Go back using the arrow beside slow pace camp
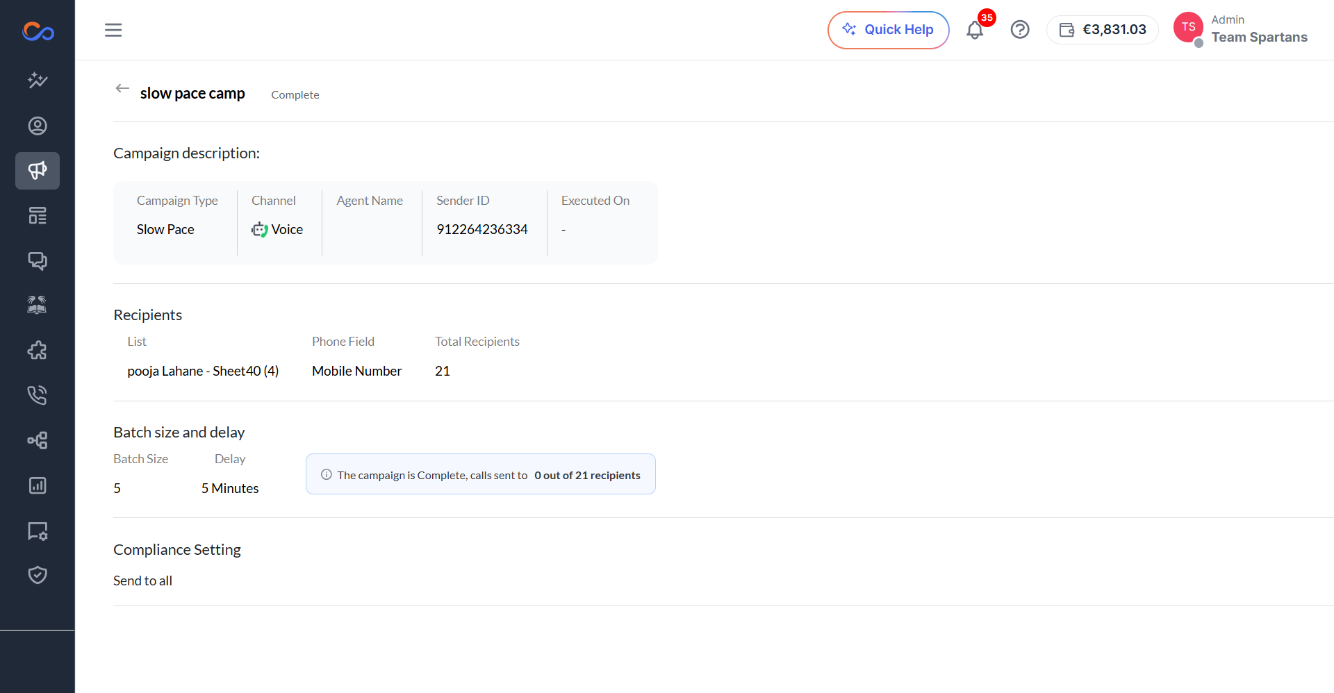 [x=122, y=88]
